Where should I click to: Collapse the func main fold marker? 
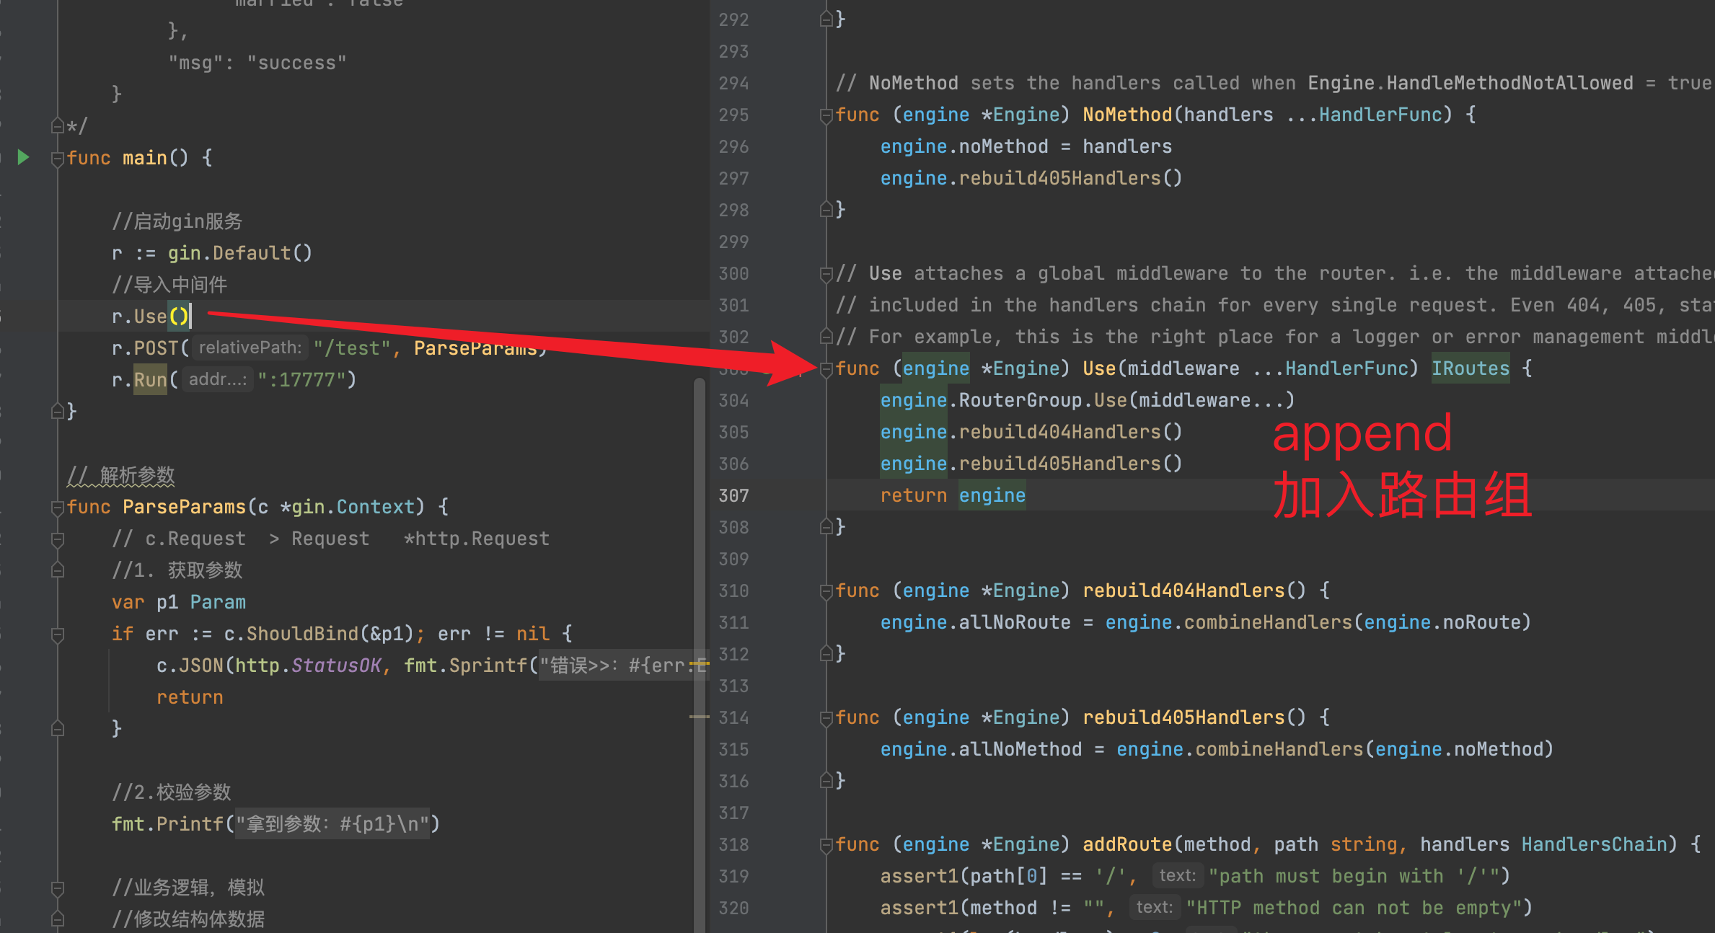[x=58, y=159]
